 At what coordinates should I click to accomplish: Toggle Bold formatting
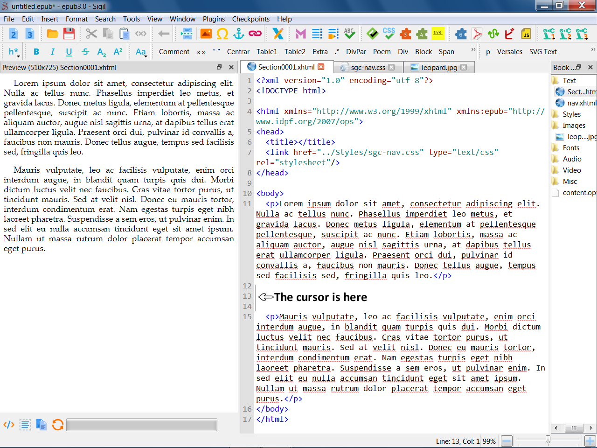[x=36, y=52]
